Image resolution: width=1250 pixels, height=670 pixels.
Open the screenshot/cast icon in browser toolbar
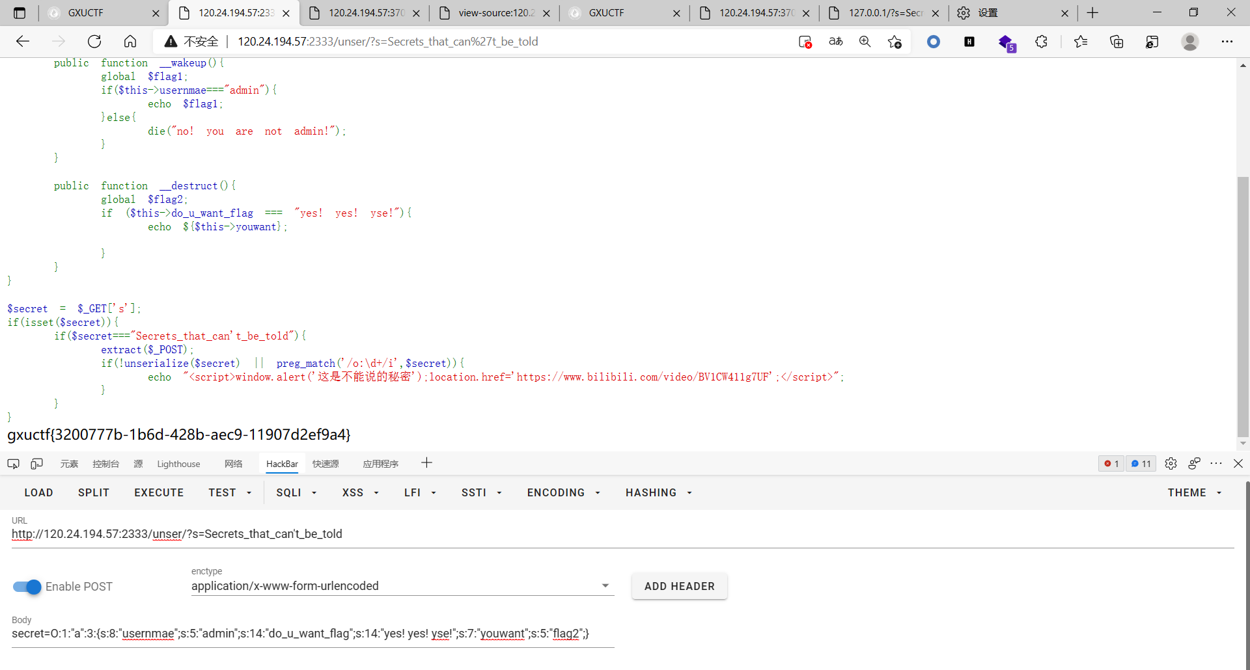pyautogui.click(x=1152, y=42)
